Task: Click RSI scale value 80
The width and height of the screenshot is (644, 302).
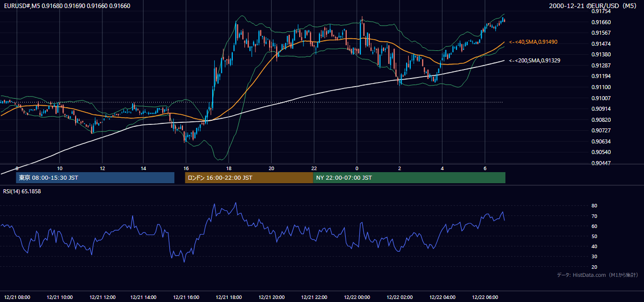Action: point(595,206)
